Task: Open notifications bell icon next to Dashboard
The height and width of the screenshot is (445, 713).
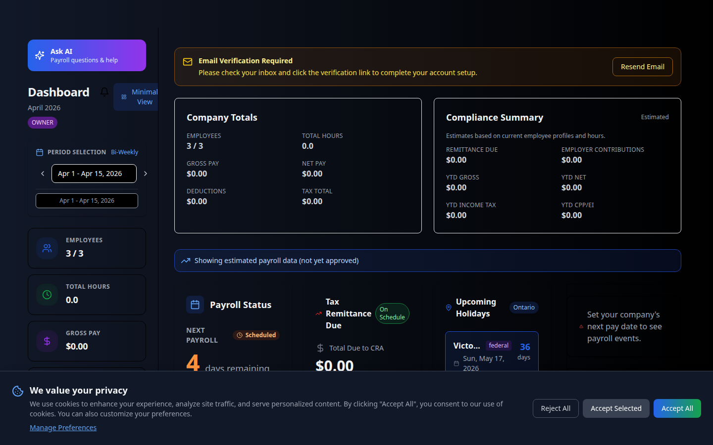Action: pos(104,92)
